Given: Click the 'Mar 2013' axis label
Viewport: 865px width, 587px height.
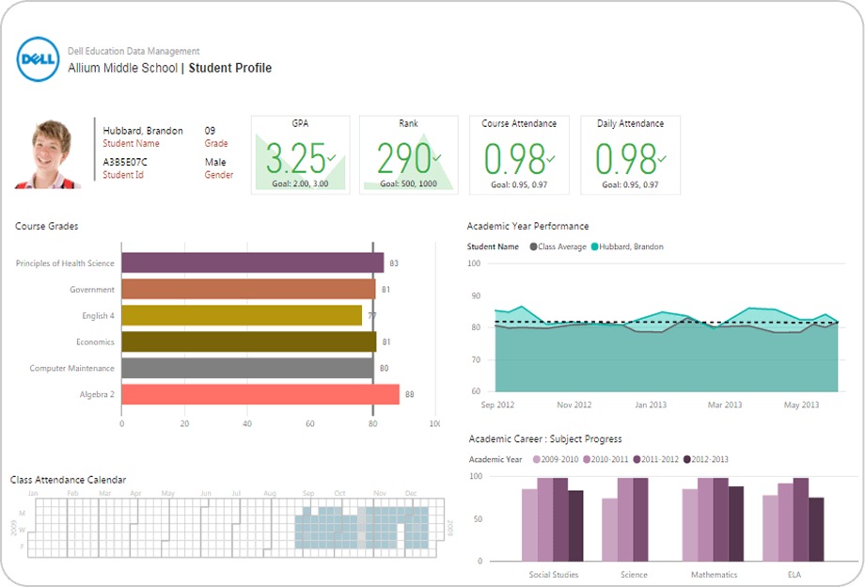Looking at the screenshot, I should pyautogui.click(x=725, y=405).
